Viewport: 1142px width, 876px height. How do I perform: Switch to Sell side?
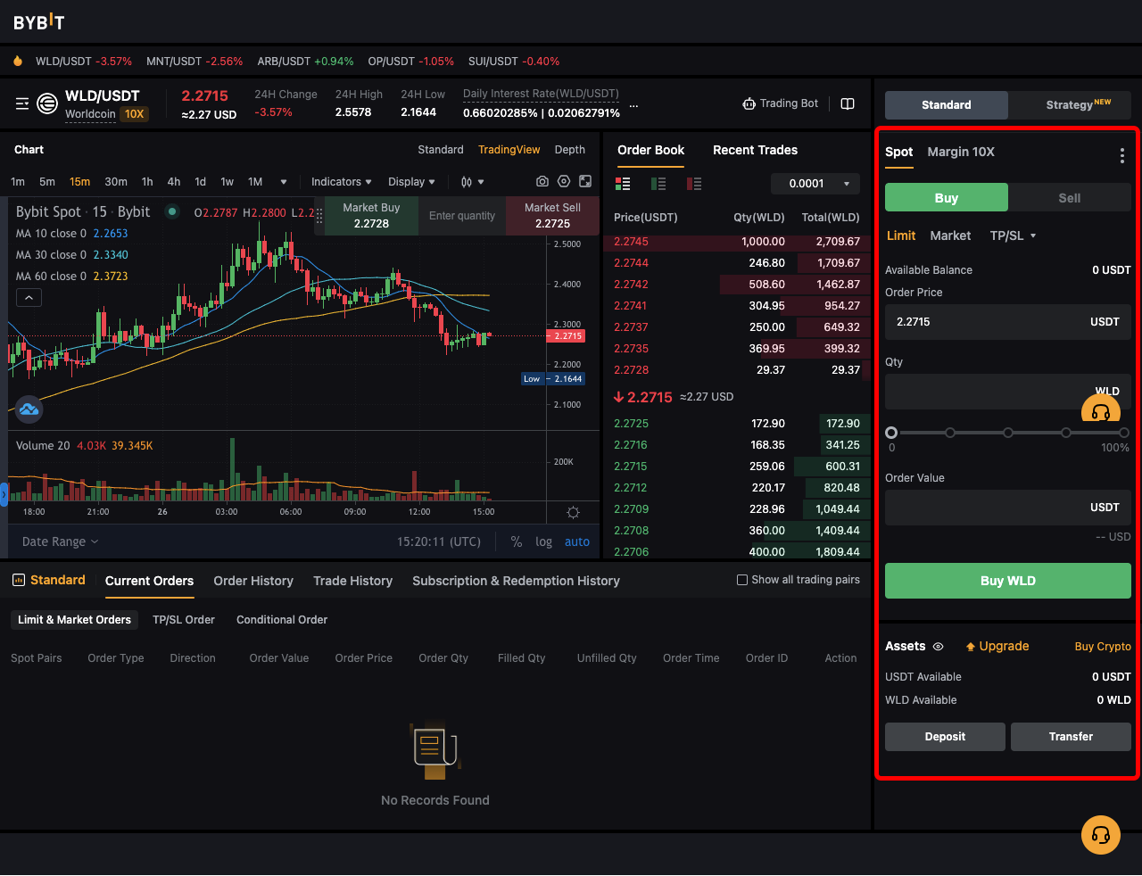pyautogui.click(x=1070, y=198)
